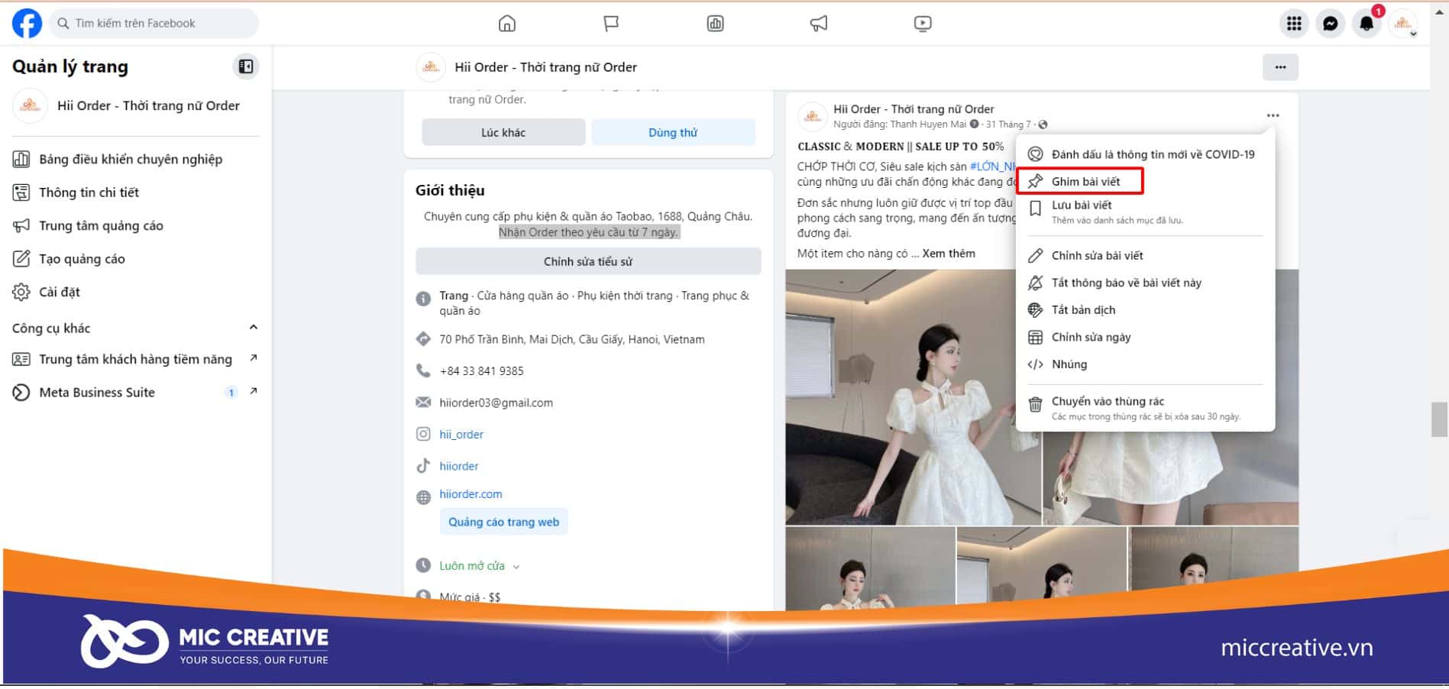Click the post's 31 Tháng 7 date
The image size is (1449, 689).
(1008, 125)
